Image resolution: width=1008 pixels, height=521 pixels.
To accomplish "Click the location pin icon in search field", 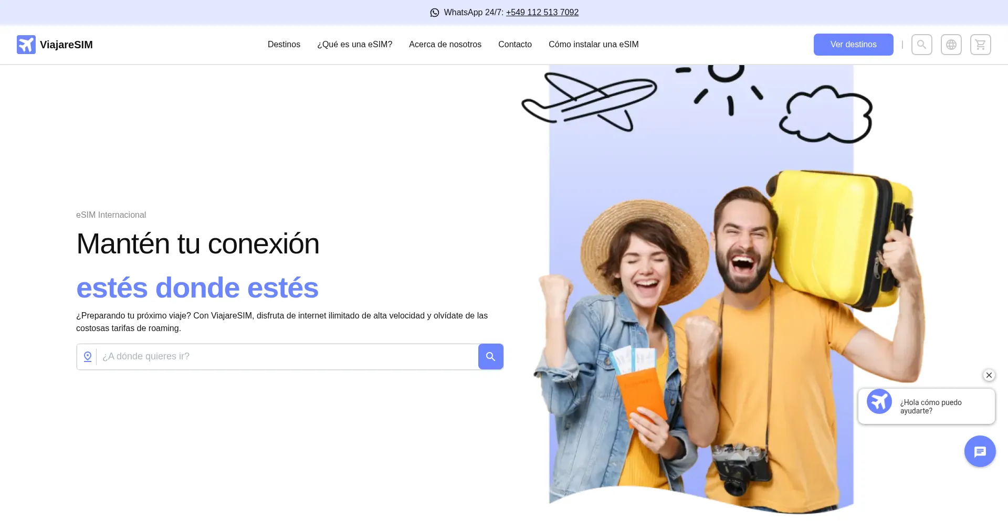I will point(88,357).
